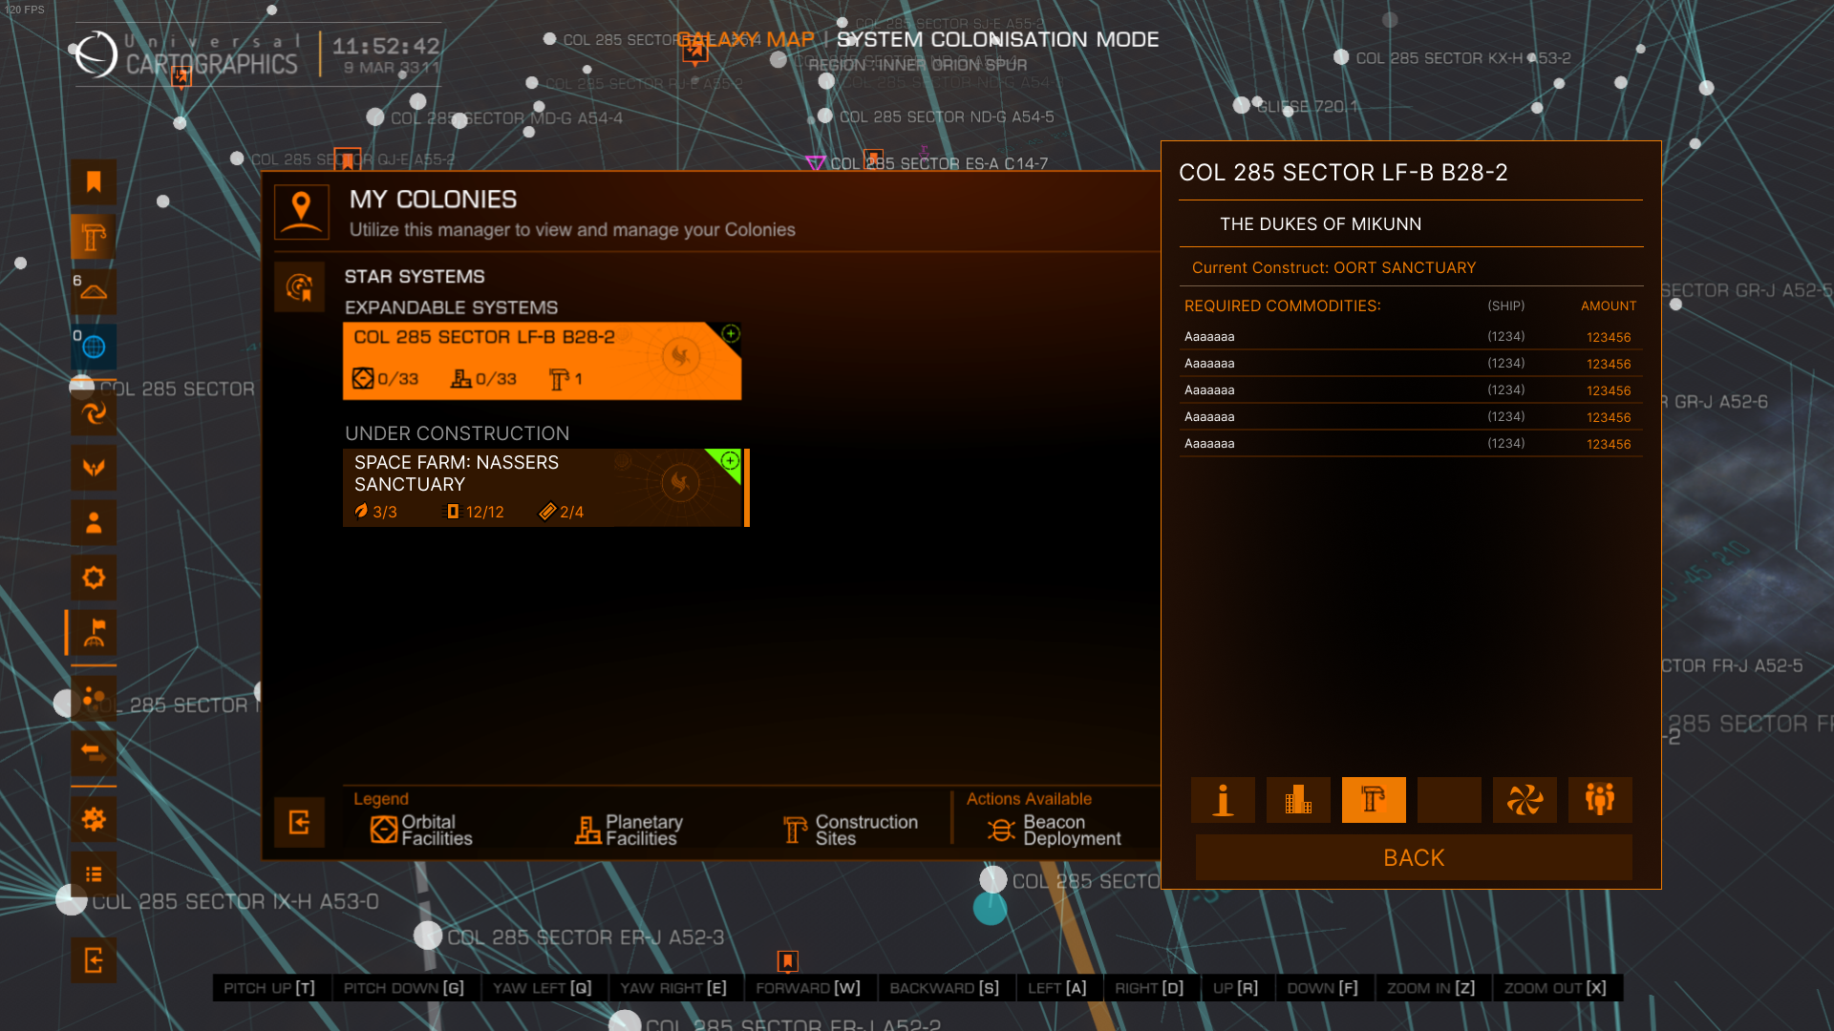Open map options gear icon
Image resolution: width=1834 pixels, height=1031 pixels.
pyautogui.click(x=94, y=819)
